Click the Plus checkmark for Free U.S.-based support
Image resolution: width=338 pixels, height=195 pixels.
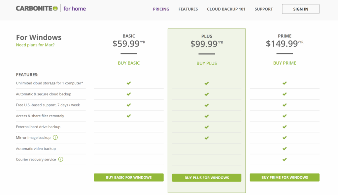click(x=207, y=105)
